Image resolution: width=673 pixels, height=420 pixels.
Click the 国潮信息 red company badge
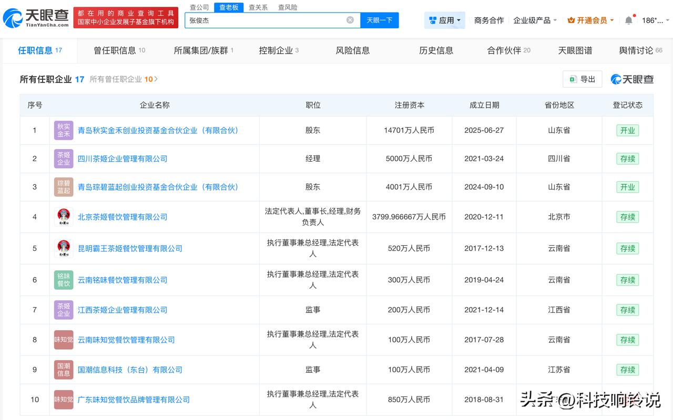pyautogui.click(x=64, y=370)
